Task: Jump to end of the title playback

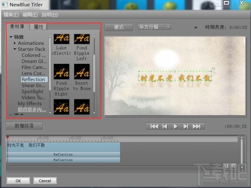Action: click(197, 127)
